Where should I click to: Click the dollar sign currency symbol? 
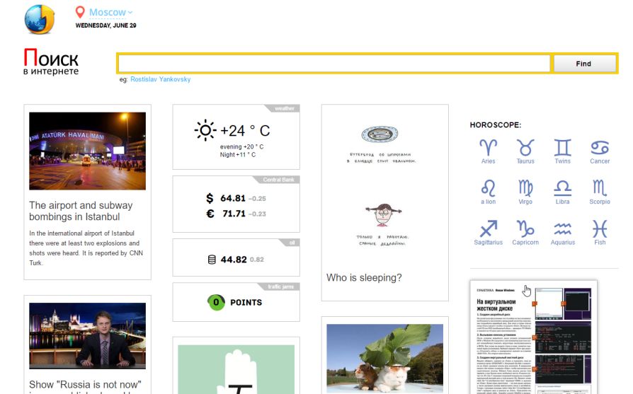click(210, 198)
